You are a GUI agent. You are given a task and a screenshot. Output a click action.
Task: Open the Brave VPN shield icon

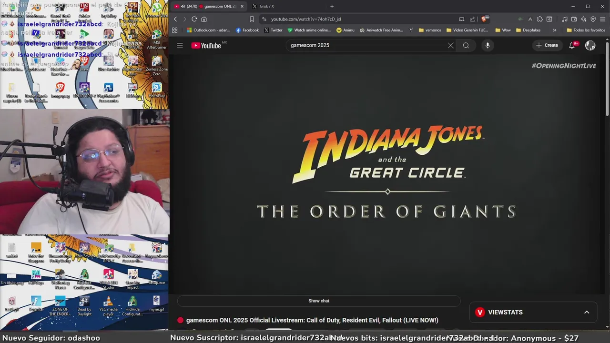(x=593, y=19)
